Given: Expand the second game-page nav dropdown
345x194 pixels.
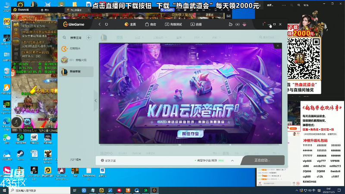Looking at the screenshot, I should [x=139, y=38].
